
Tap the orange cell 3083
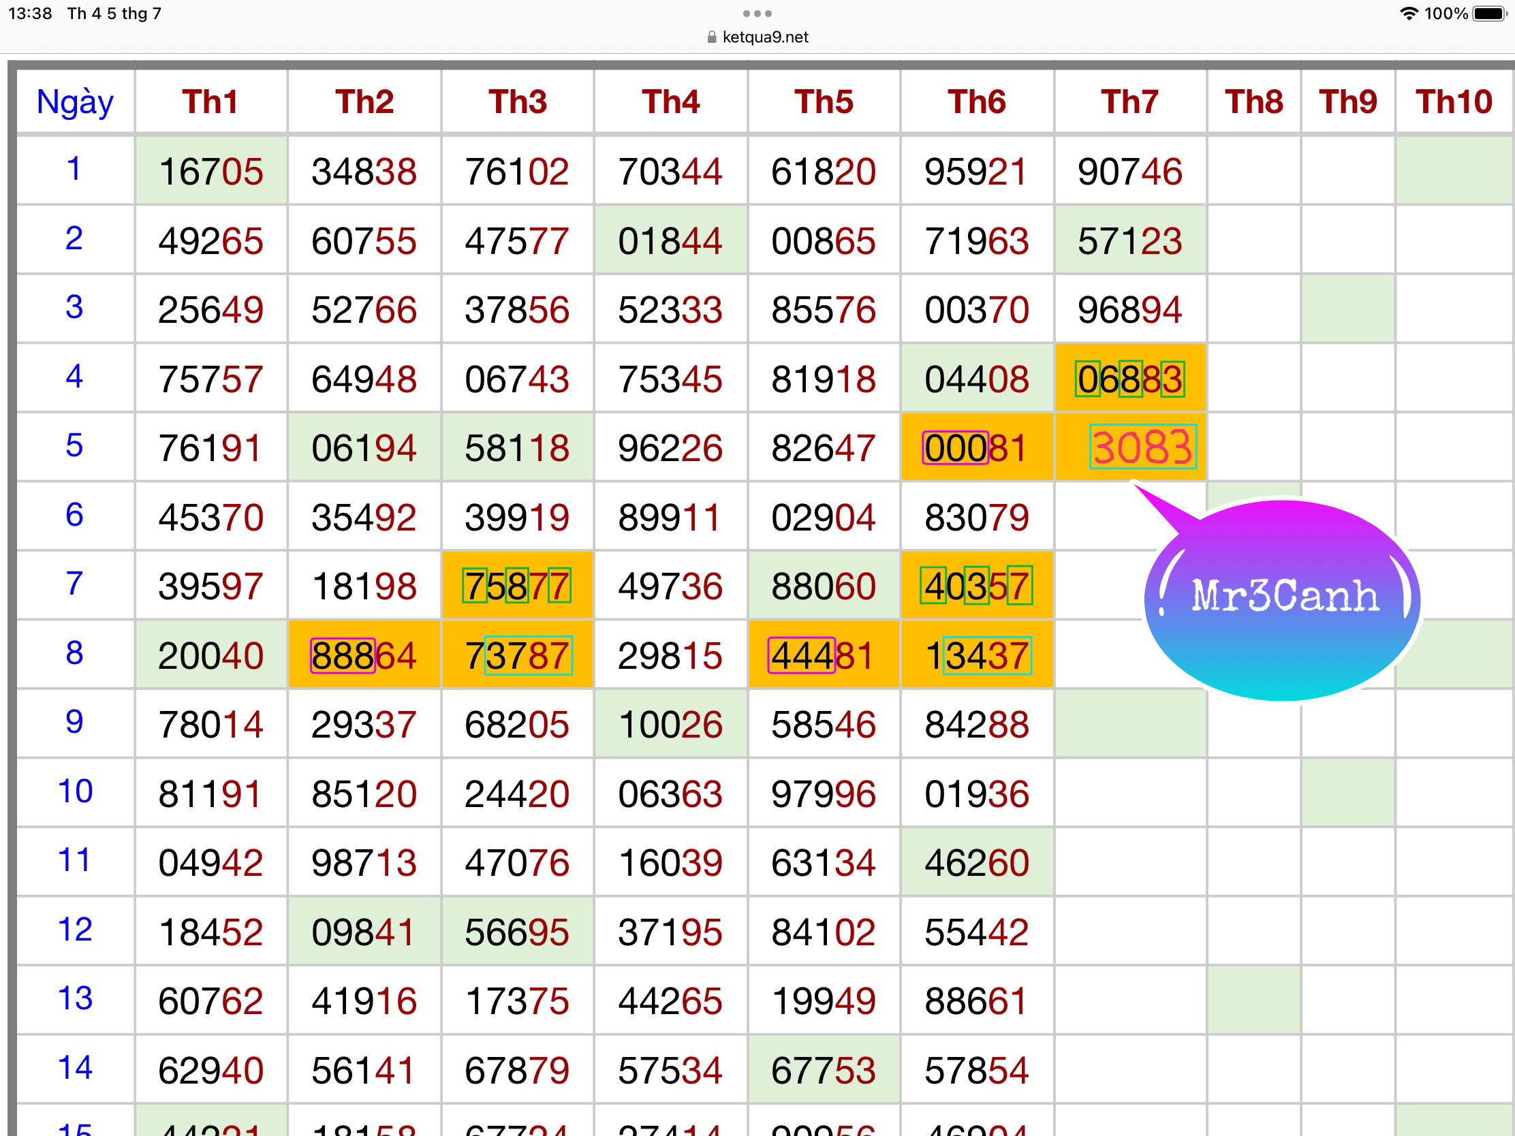1142,447
